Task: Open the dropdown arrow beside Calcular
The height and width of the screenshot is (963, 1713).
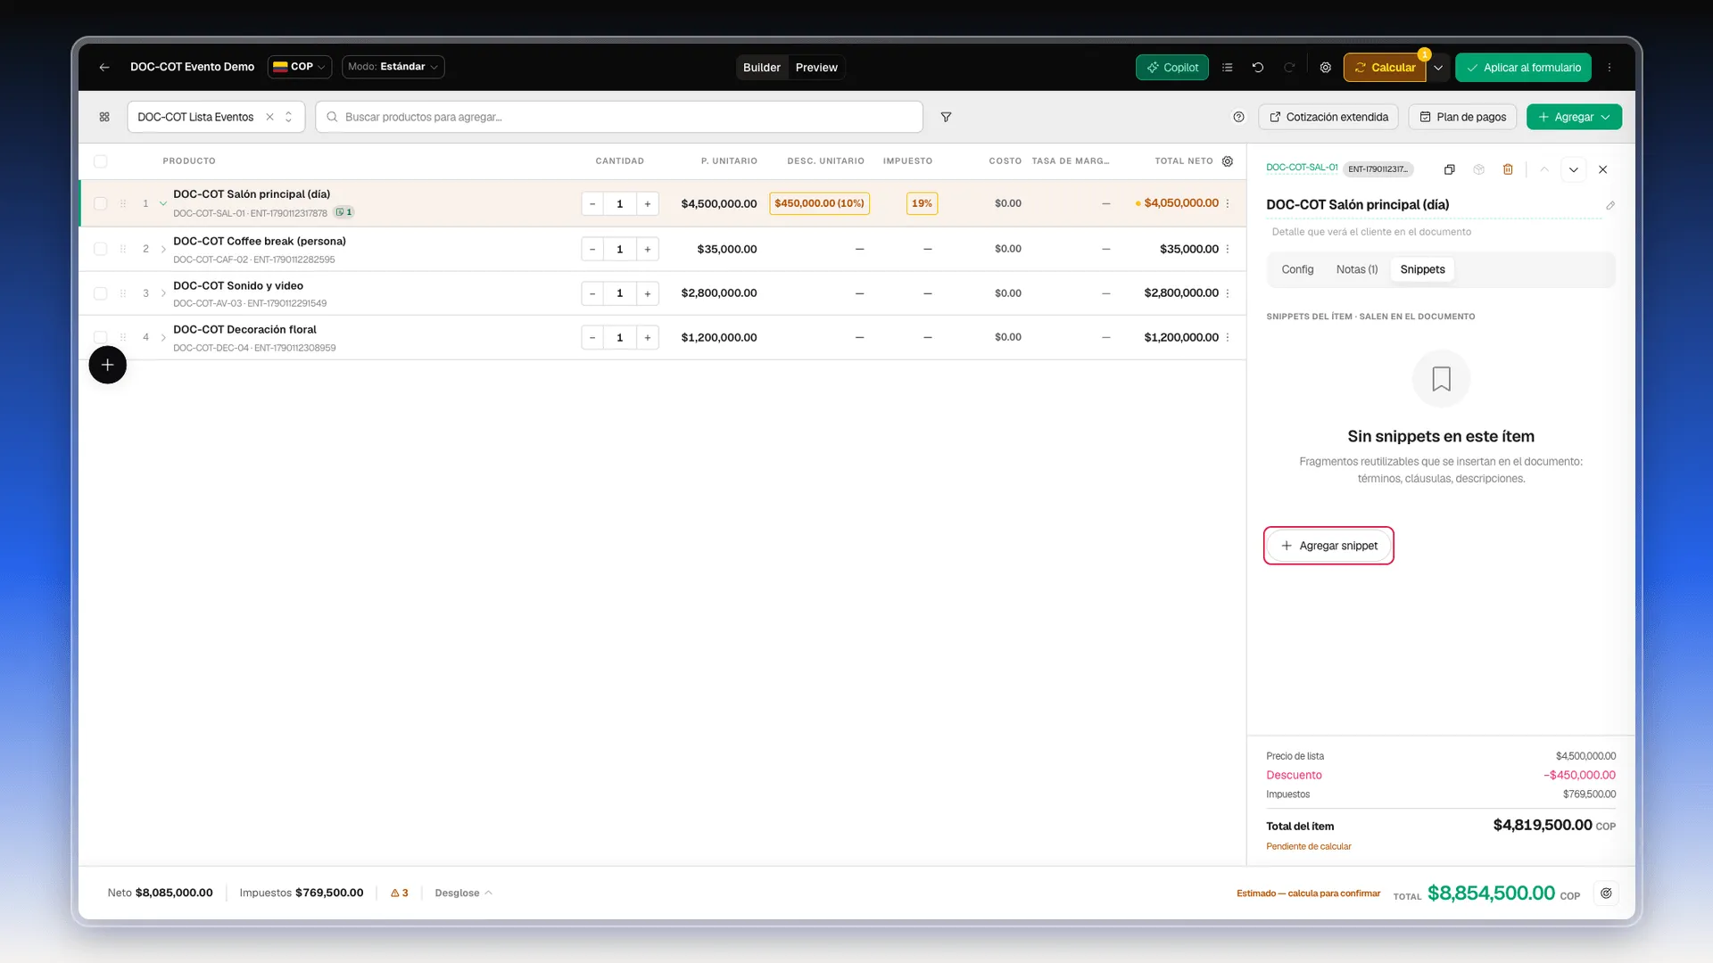Action: [x=1438, y=68]
